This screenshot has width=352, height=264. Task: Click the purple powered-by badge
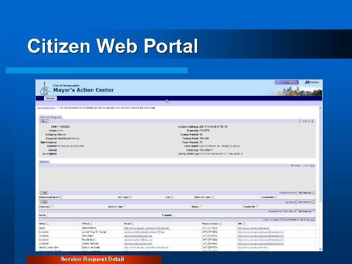(286, 82)
